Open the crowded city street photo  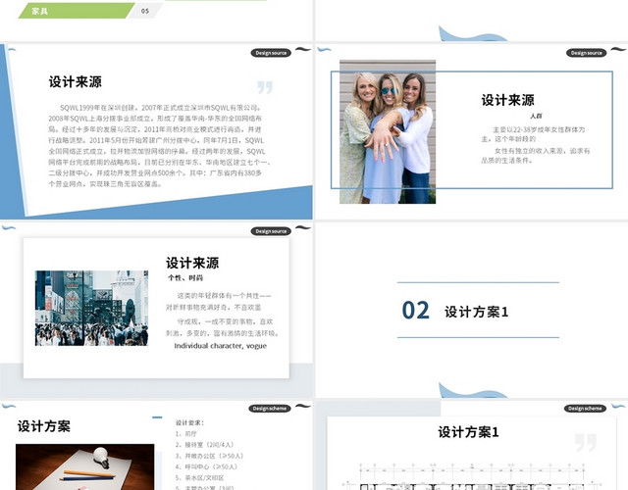pos(91,309)
